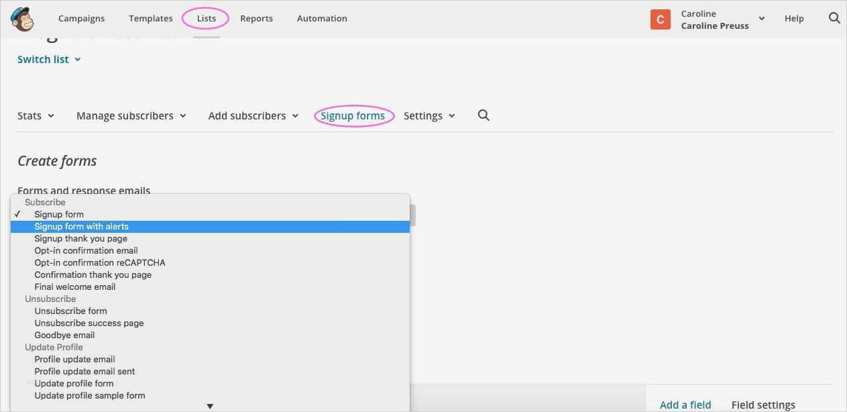Expand the Manage subscribers menu
The image size is (847, 412).
tap(131, 115)
